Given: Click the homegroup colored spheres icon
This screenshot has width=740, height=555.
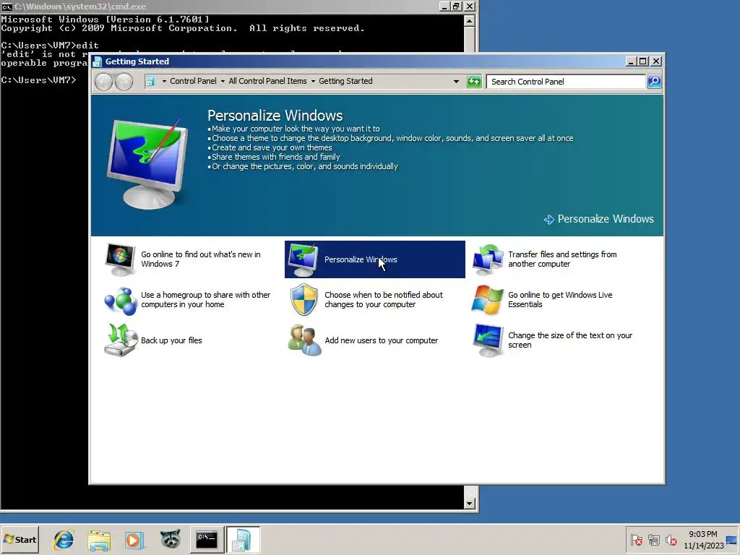Looking at the screenshot, I should (x=121, y=300).
